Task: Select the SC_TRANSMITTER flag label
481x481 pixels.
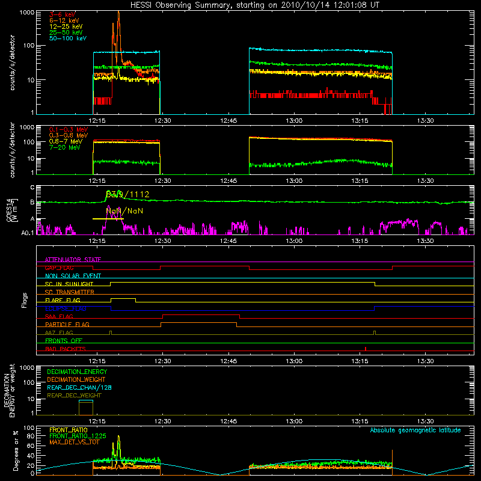Action: click(69, 292)
